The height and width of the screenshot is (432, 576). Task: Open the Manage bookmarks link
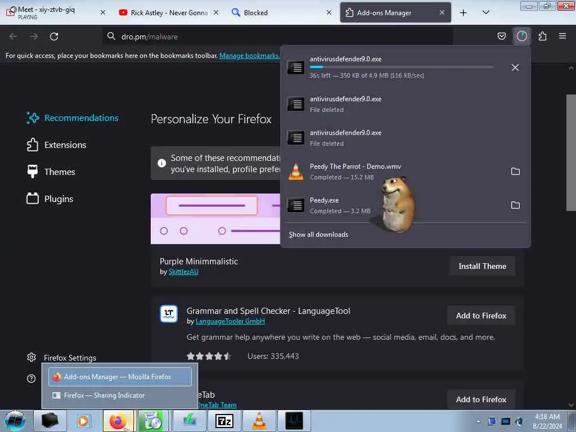249,56
